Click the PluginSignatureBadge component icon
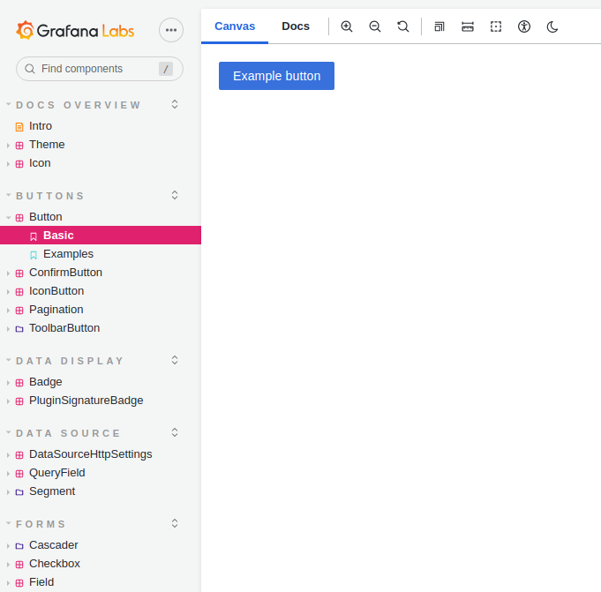The width and height of the screenshot is (601, 592). [x=19, y=401]
